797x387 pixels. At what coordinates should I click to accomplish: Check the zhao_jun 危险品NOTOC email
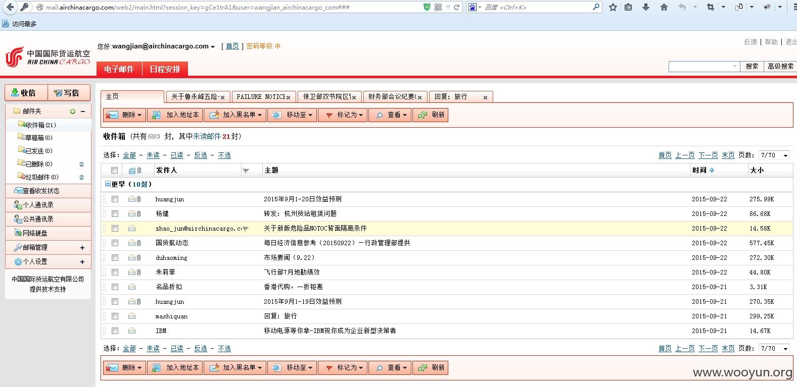115,229
